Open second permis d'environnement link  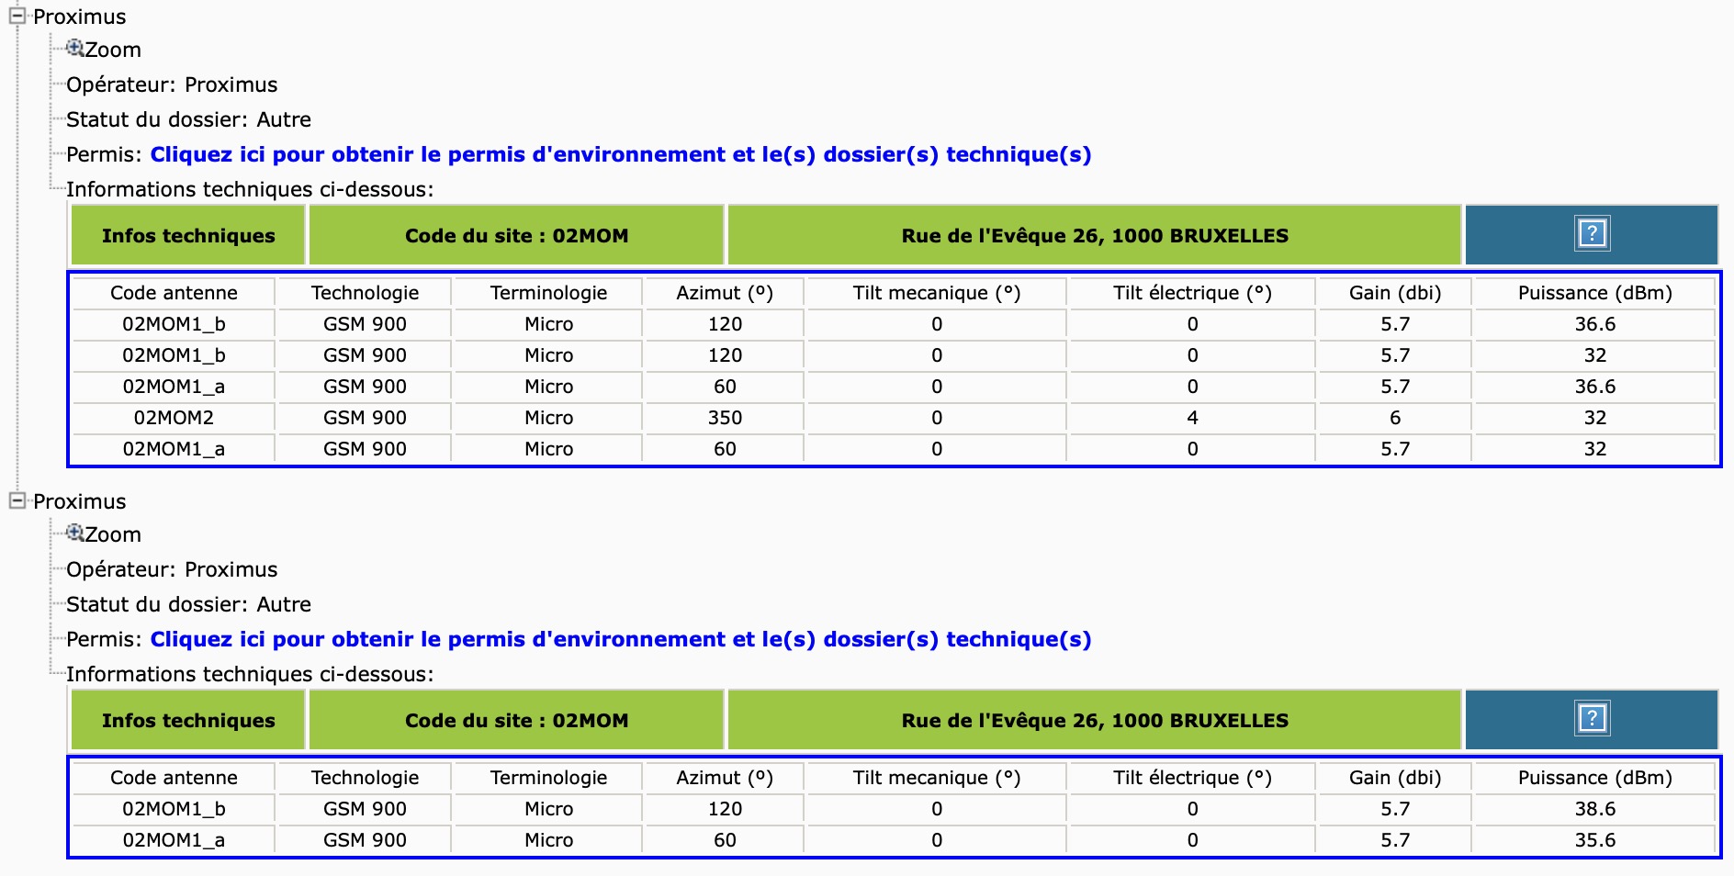tap(621, 639)
